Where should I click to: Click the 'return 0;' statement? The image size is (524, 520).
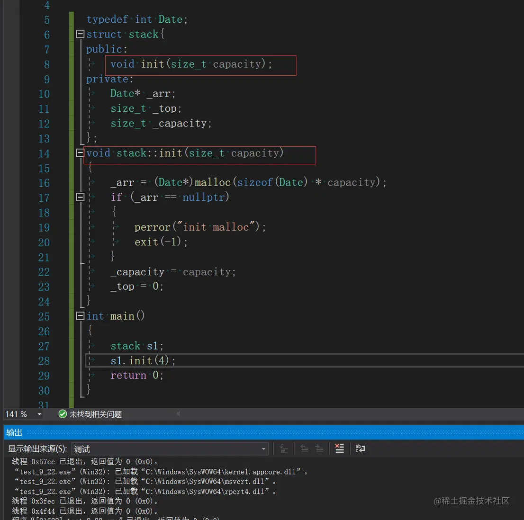tap(137, 376)
